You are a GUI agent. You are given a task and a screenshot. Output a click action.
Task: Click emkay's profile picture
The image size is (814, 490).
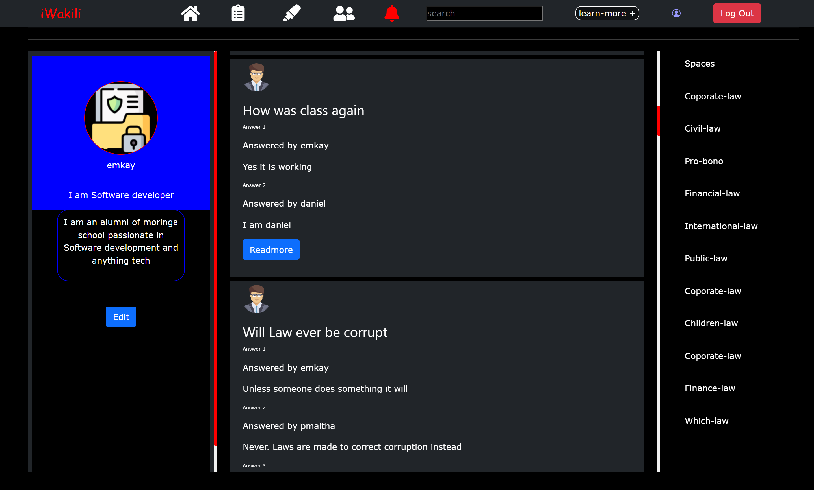click(x=121, y=118)
